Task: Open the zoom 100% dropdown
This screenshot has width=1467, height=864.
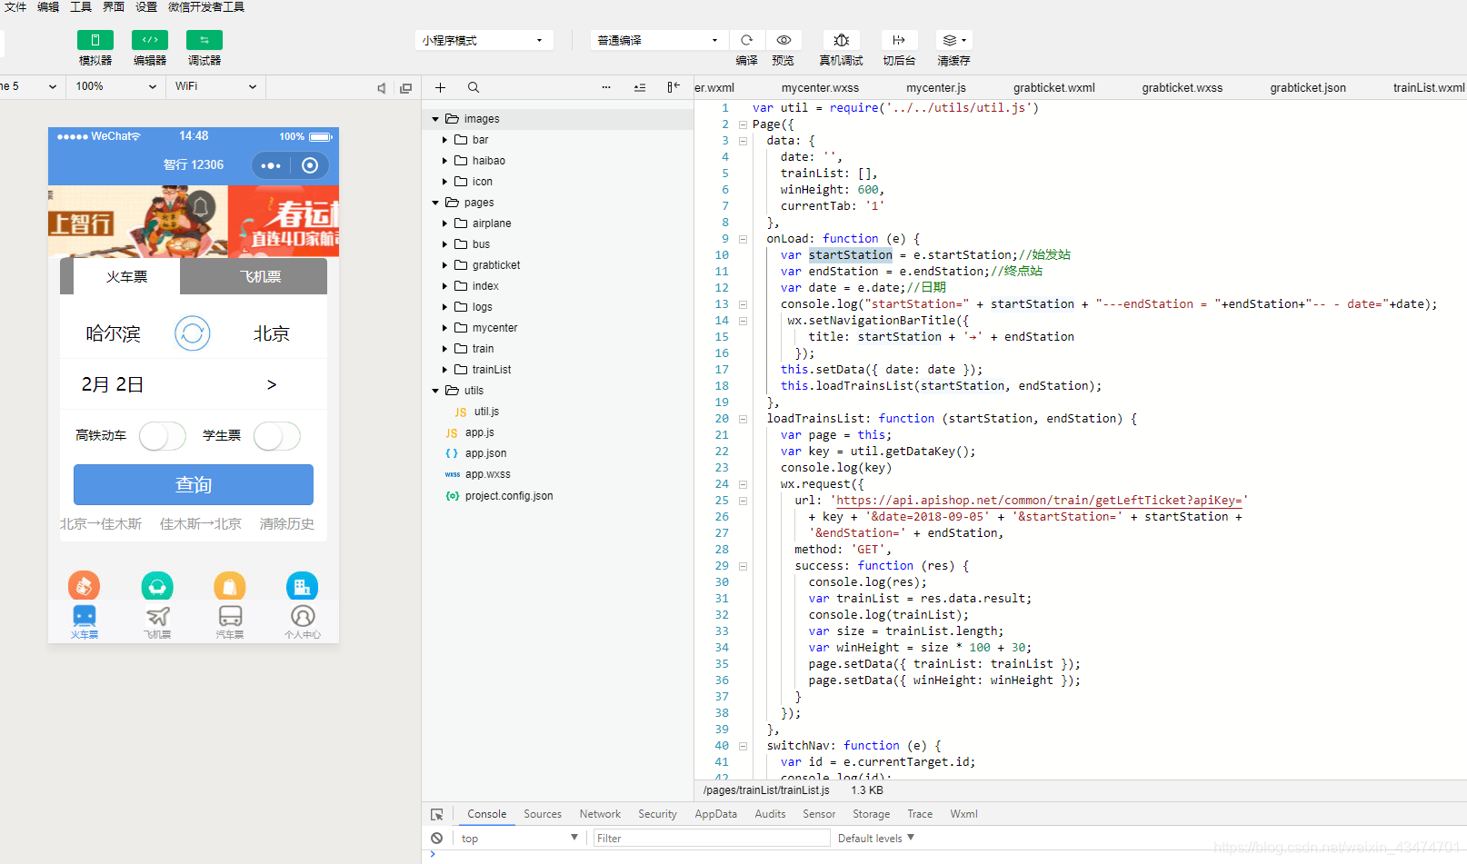Action: tap(115, 86)
